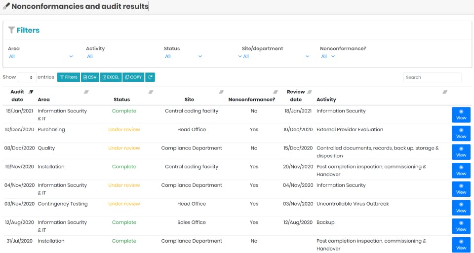Image resolution: width=474 pixels, height=253 pixels.
Task: Click the Filters section heading
Action: point(28,30)
